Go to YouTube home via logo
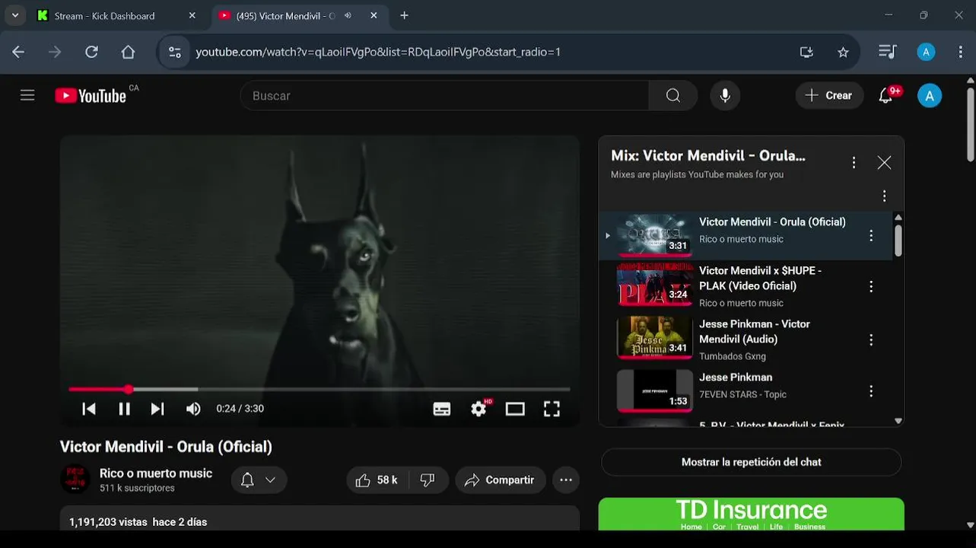This screenshot has width=976, height=548. 91,95
